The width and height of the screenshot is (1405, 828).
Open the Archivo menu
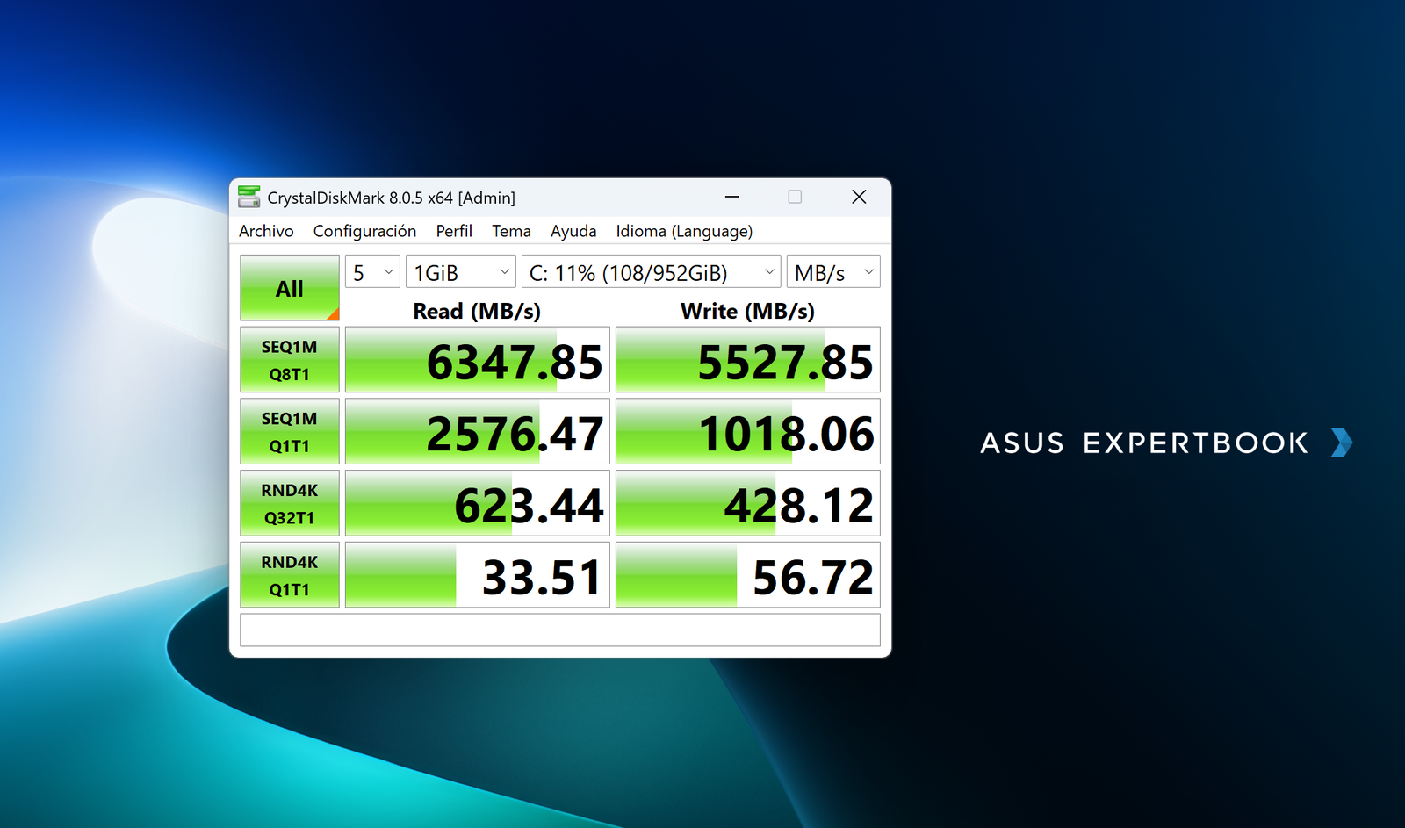[266, 231]
